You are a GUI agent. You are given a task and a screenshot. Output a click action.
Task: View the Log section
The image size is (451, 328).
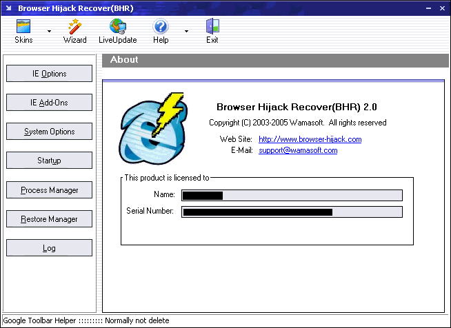click(x=49, y=248)
